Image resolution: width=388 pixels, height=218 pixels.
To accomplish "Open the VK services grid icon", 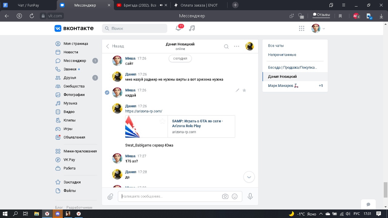I will pos(301,28).
